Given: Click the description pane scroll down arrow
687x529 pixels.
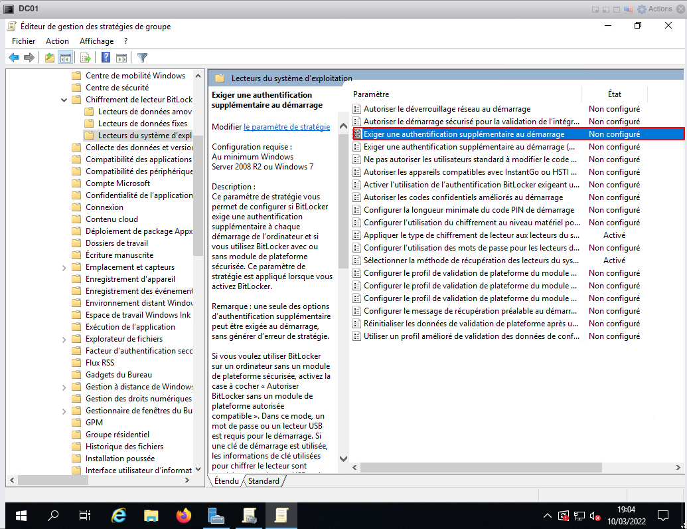Looking at the screenshot, I should pos(343,459).
